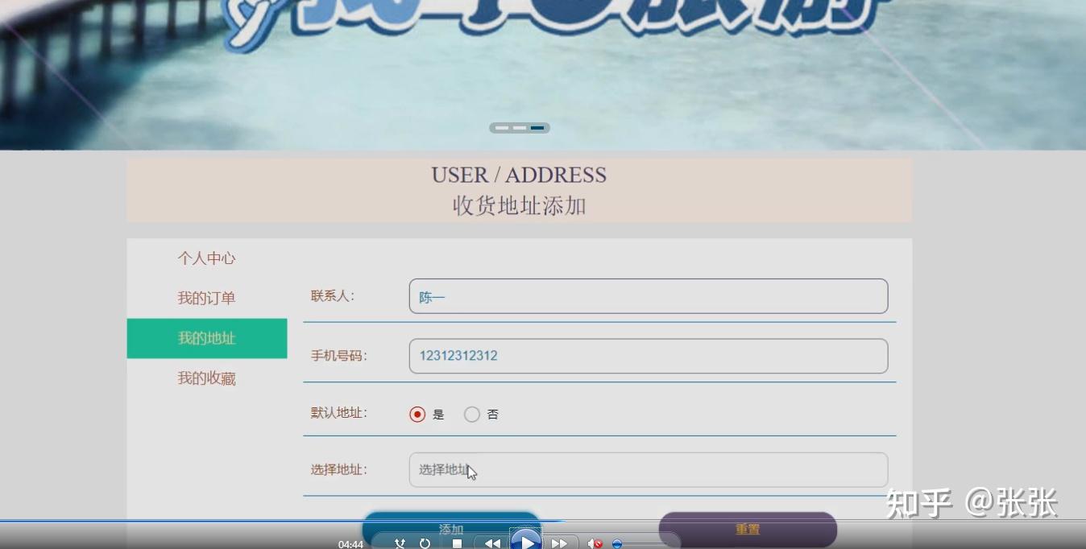Unmute the speaker icon in the playback bar

pos(594,543)
